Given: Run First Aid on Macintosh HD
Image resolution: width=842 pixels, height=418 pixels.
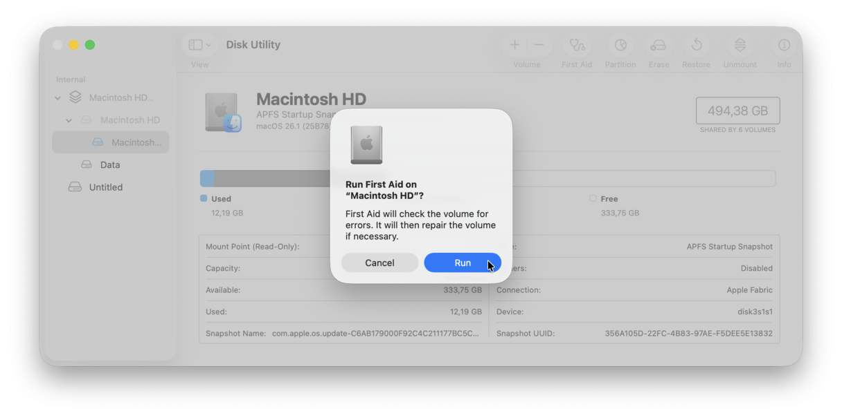Looking at the screenshot, I should [463, 263].
